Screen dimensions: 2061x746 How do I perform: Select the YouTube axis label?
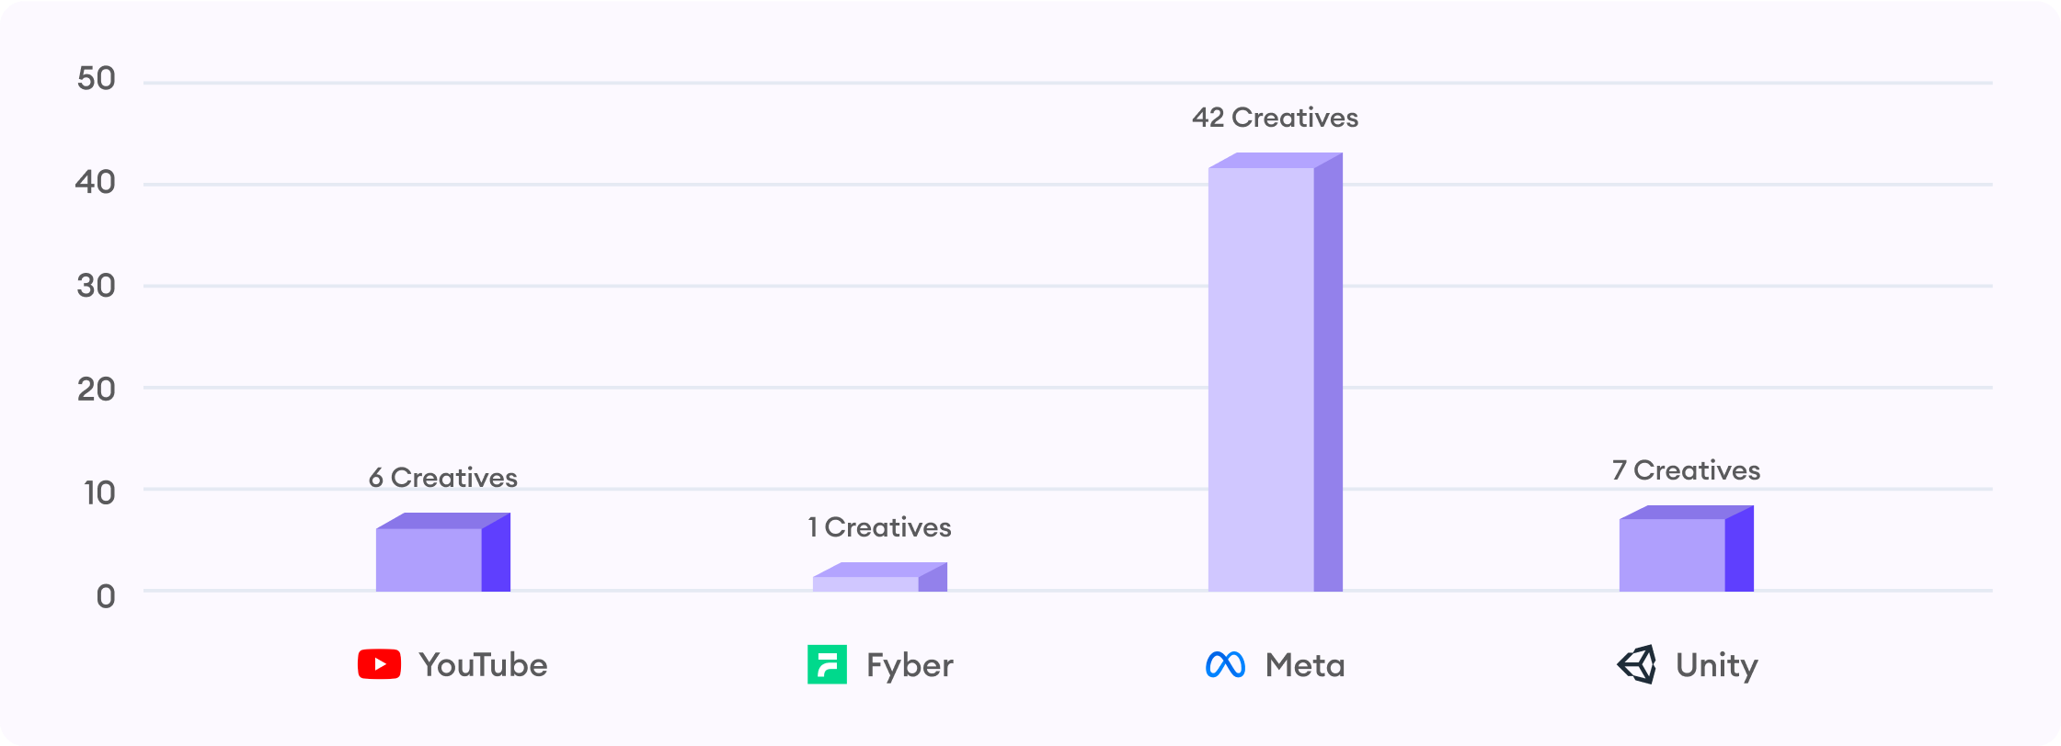click(483, 665)
